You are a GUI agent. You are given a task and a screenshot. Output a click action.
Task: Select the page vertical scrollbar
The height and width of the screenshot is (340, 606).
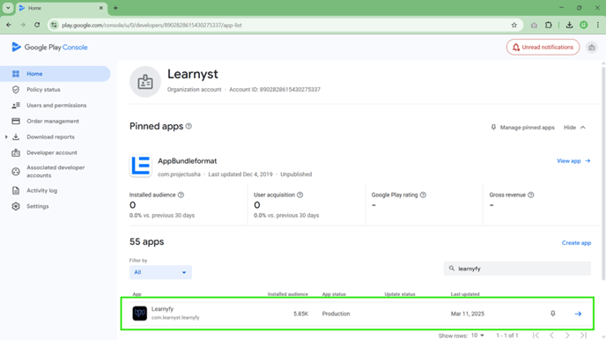pyautogui.click(x=603, y=174)
